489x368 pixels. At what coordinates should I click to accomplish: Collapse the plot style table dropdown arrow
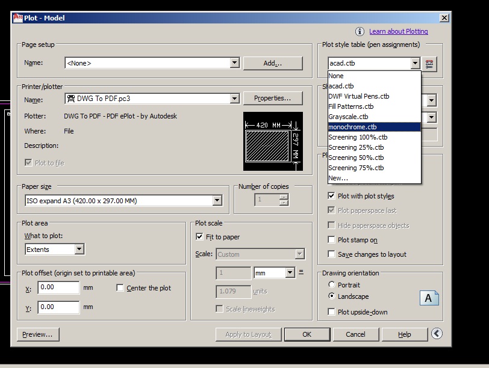point(415,63)
